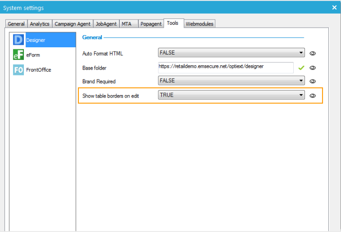This screenshot has width=341, height=232.
Task: Select the FrontOffice icon in sidebar
Action: [x=19, y=70]
